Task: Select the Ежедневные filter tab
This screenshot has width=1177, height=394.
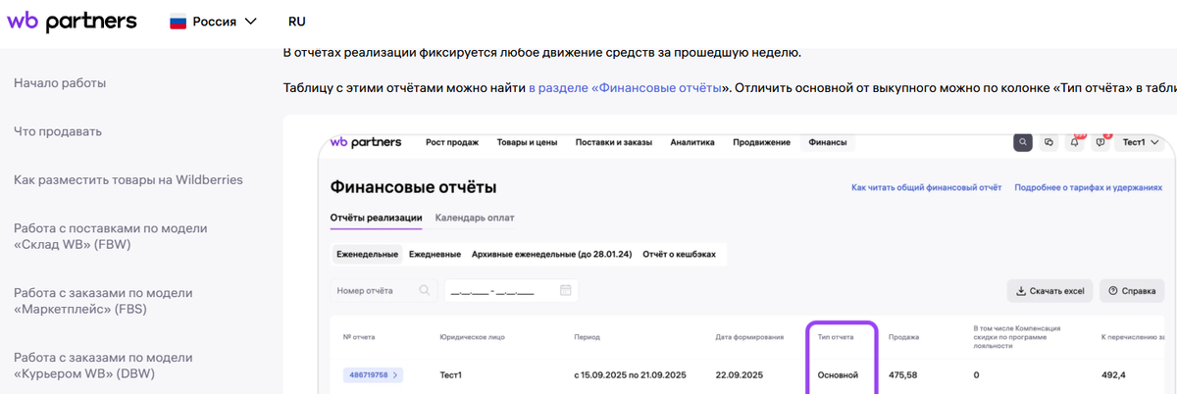Action: pos(435,254)
